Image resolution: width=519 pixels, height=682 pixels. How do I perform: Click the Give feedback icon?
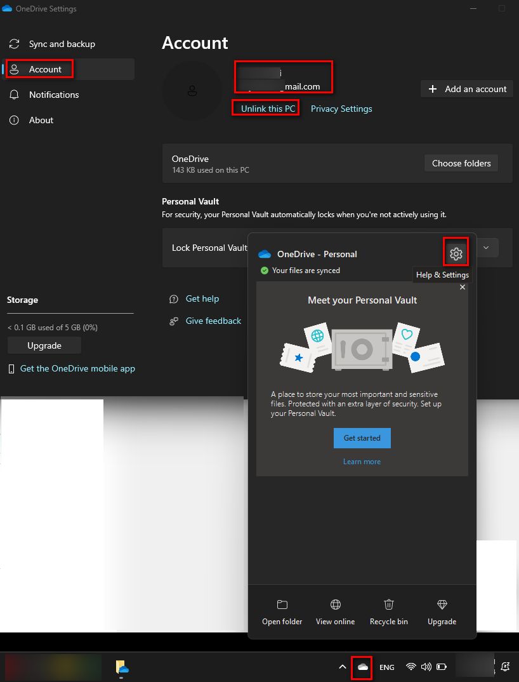pos(174,321)
